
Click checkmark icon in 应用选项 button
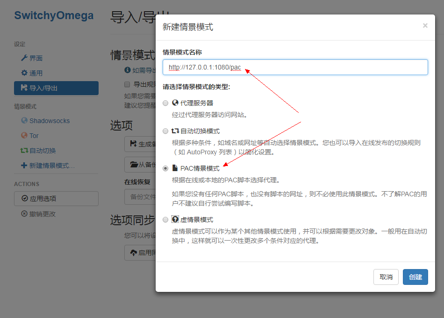25,198
